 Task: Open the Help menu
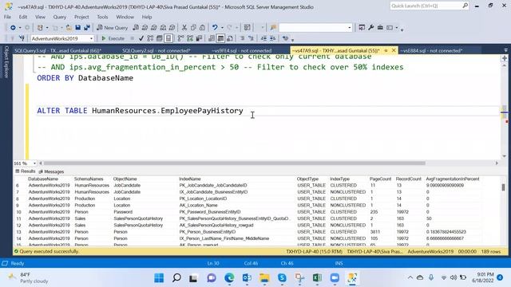click(x=147, y=17)
